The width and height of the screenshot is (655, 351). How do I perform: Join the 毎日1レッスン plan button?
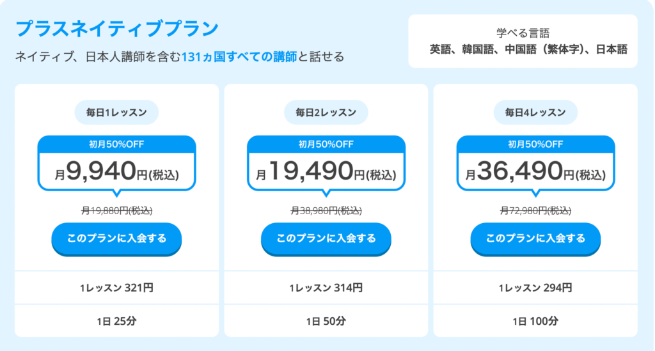click(116, 238)
